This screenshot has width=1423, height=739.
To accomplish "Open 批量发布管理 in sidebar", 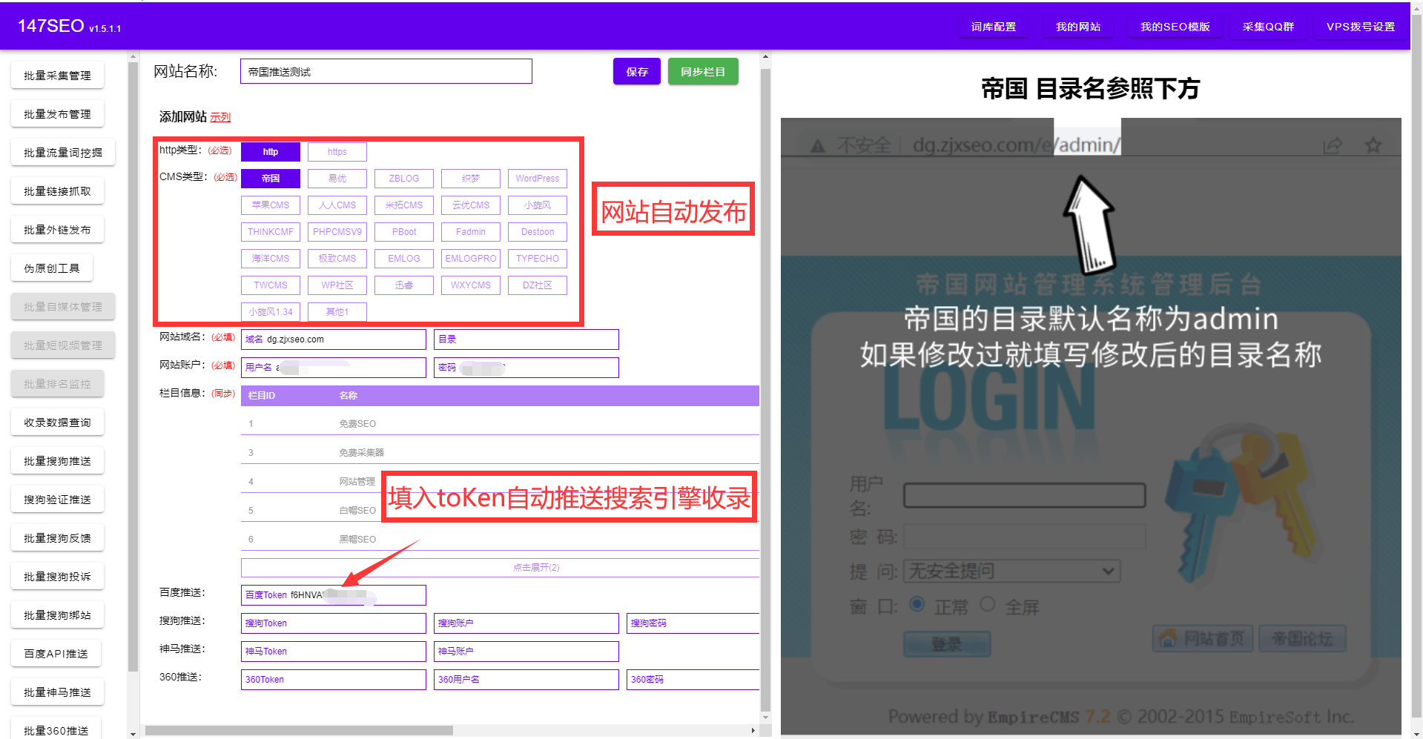I will click(x=57, y=114).
